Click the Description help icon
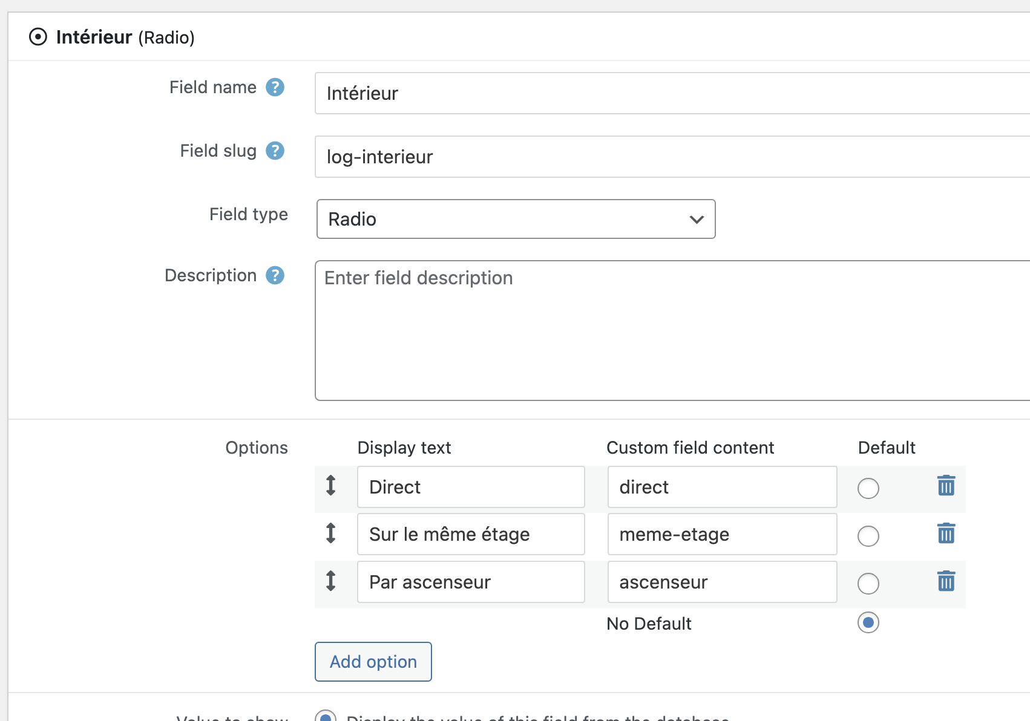The height and width of the screenshot is (721, 1030). click(x=275, y=275)
